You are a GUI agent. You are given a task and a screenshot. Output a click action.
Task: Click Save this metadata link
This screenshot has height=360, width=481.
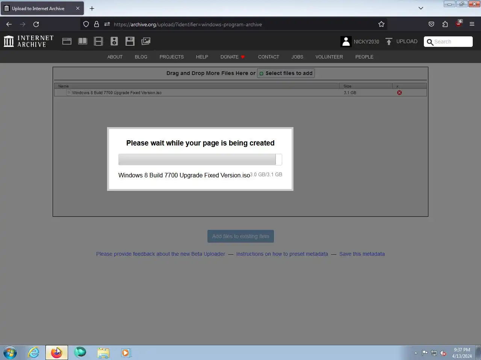pos(362,254)
